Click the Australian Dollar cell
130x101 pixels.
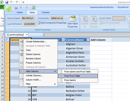tap(77, 65)
